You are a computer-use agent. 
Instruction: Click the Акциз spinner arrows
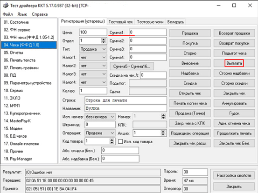pyautogui.click(x=163, y=133)
